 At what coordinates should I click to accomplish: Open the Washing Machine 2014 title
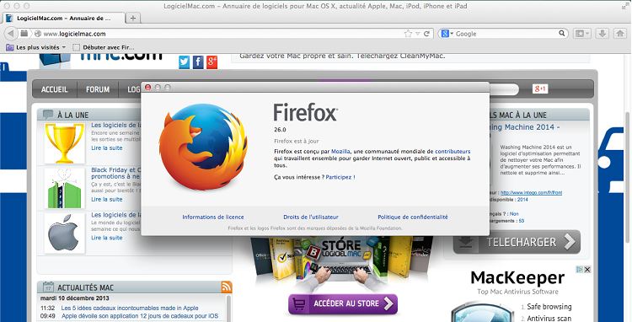pos(525,127)
